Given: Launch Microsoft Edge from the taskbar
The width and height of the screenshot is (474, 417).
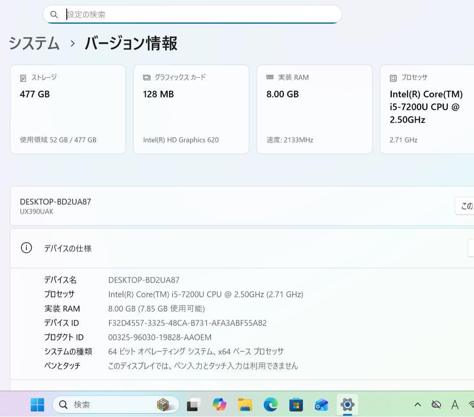Looking at the screenshot, I should pyautogui.click(x=270, y=405).
